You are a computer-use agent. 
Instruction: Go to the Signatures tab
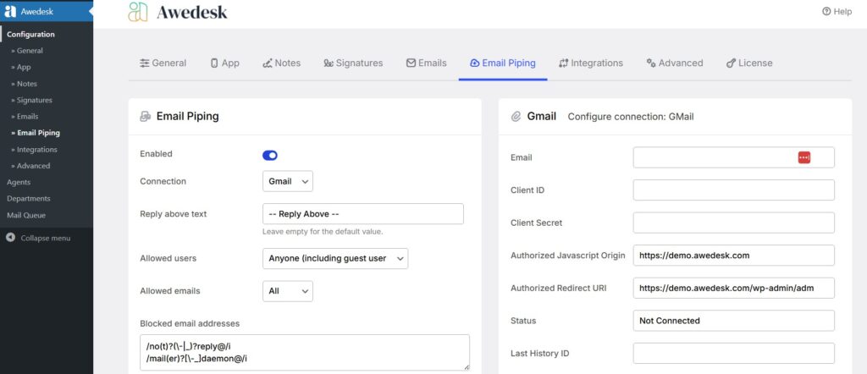[x=353, y=63]
